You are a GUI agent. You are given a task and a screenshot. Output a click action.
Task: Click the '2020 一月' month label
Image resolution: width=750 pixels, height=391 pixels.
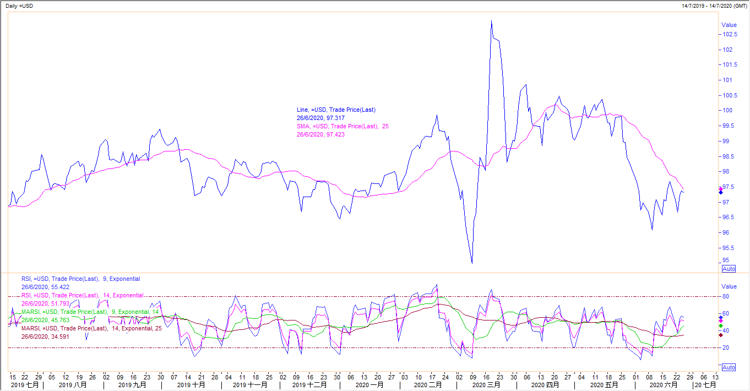click(x=369, y=385)
